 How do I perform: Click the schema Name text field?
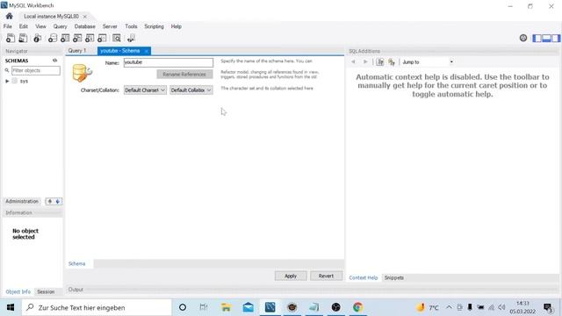pos(169,62)
